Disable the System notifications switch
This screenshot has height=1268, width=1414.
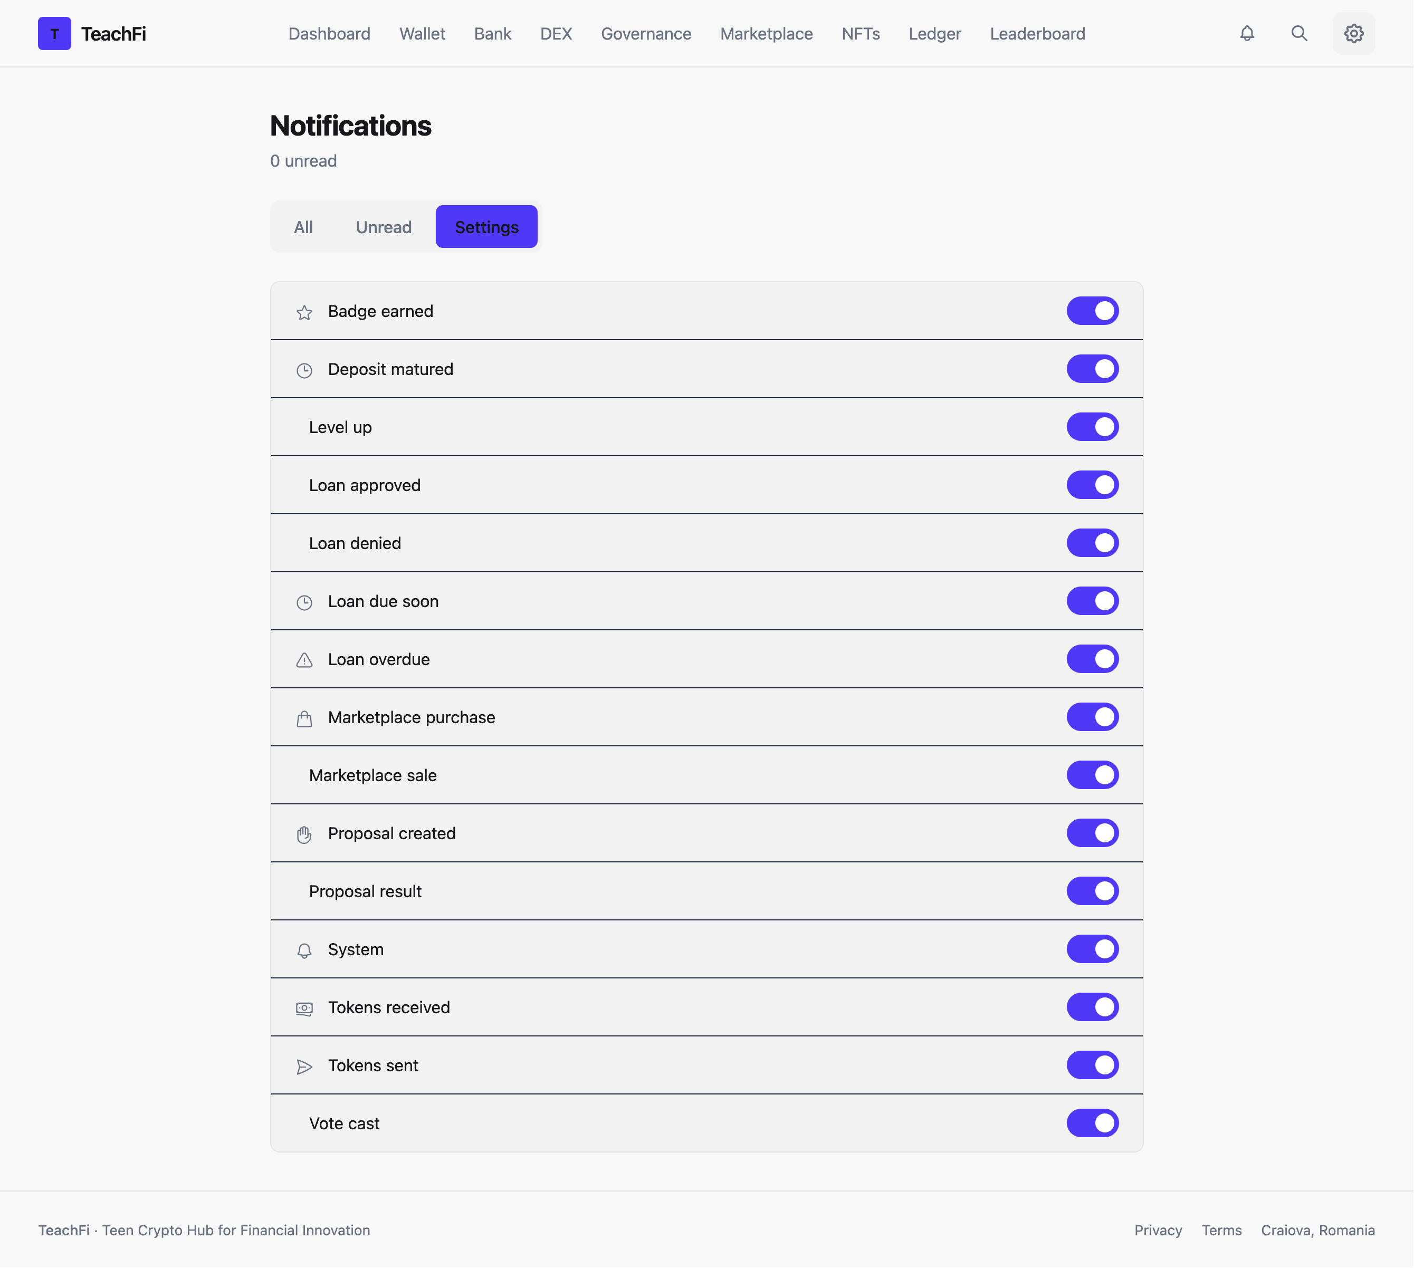[1092, 949]
